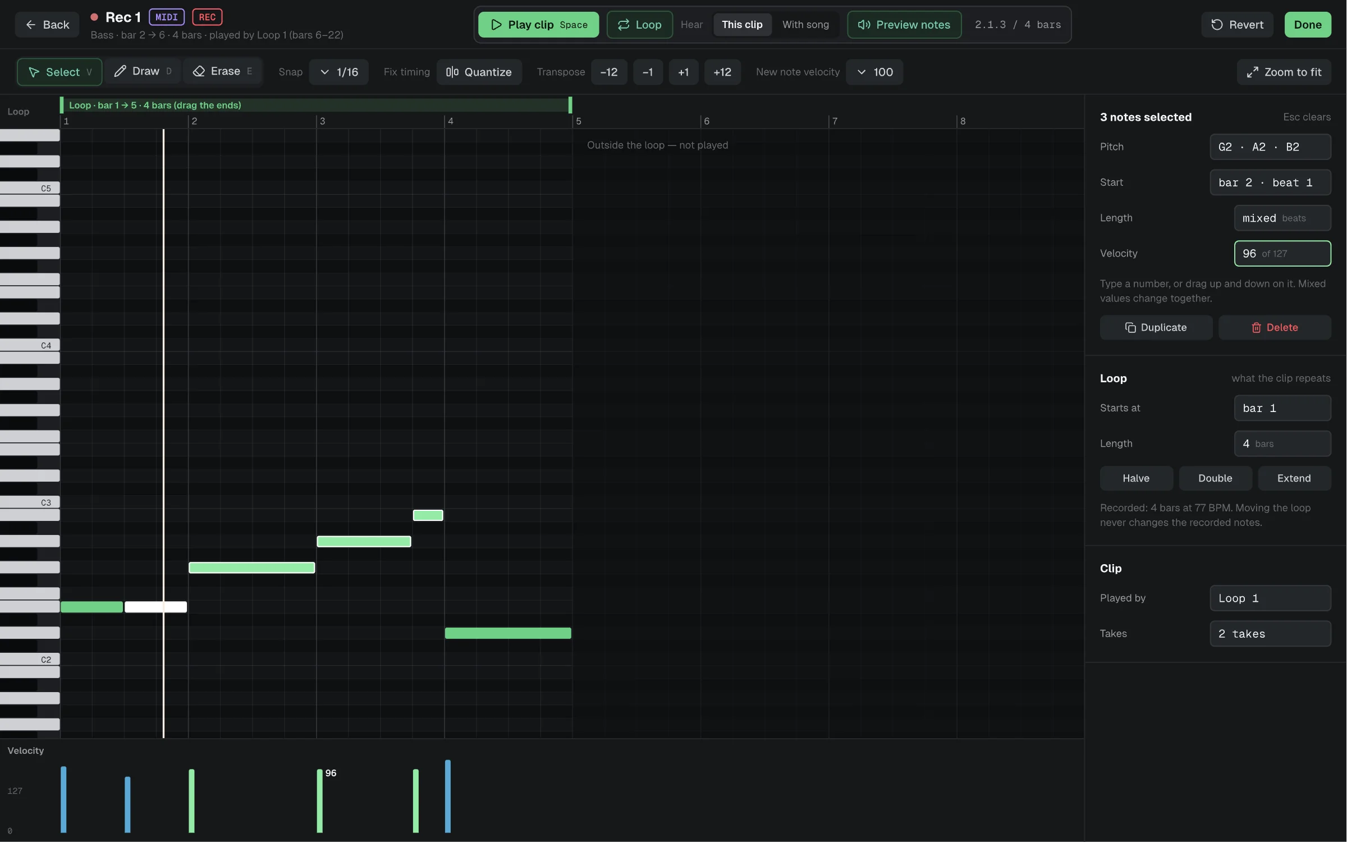Click the Pitch field showing G2 · A2 · B2
The width and height of the screenshot is (1347, 842).
1270,147
